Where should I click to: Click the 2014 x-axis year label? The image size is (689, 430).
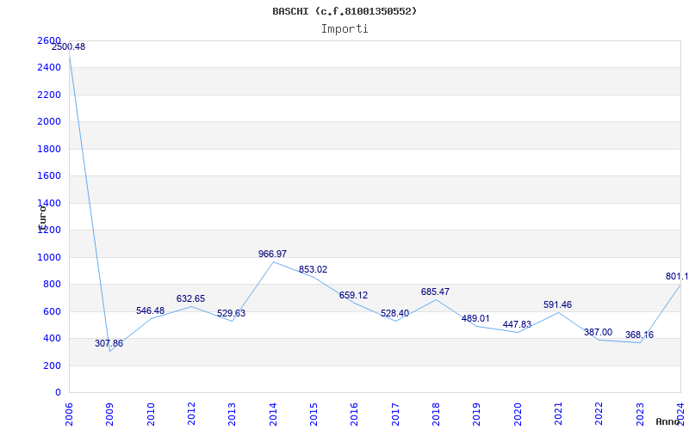pos(273,415)
